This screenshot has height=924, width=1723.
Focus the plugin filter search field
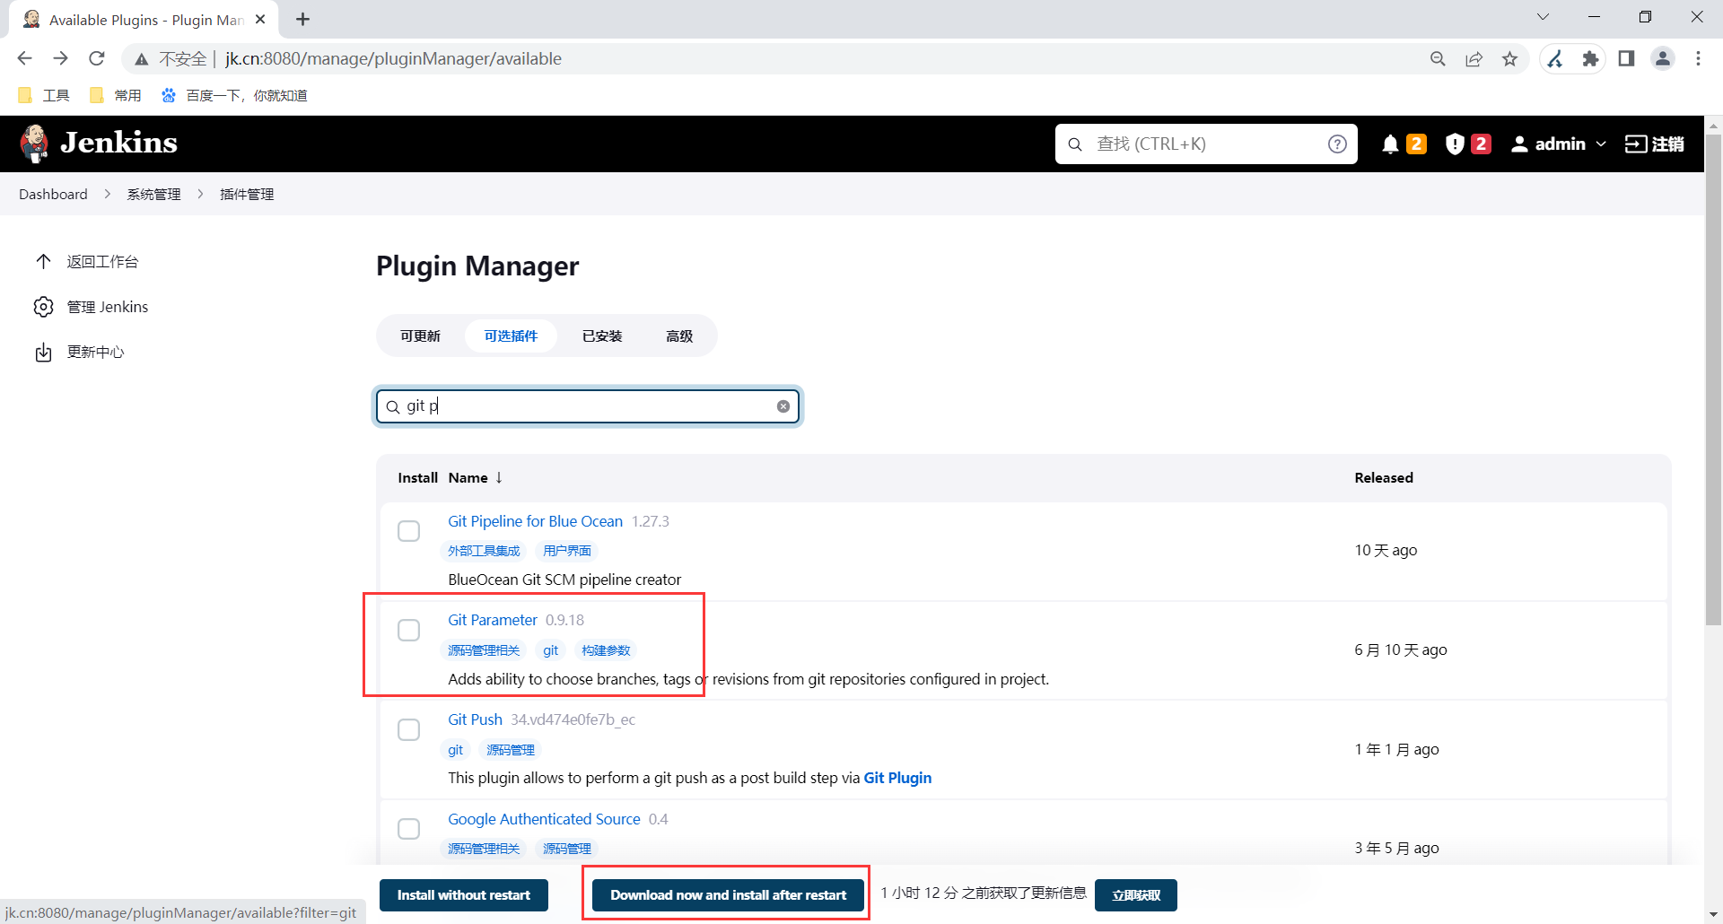point(588,406)
